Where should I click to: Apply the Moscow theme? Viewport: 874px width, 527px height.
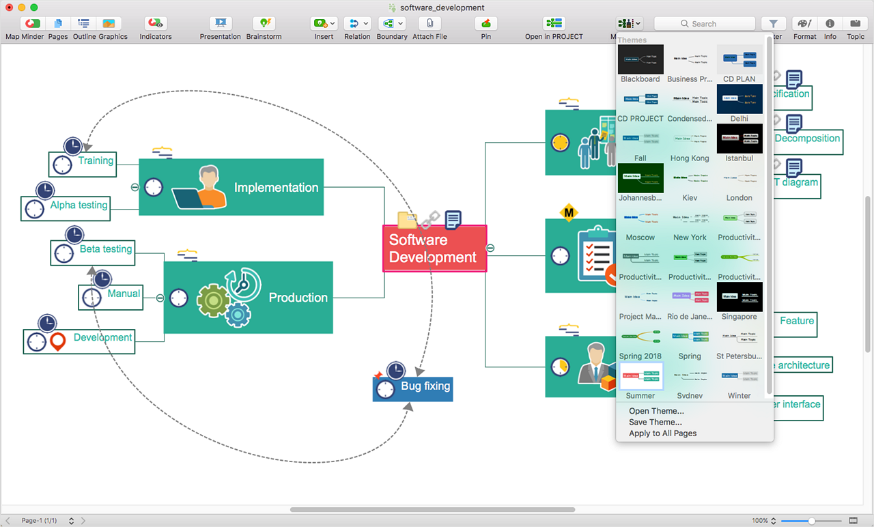(640, 218)
